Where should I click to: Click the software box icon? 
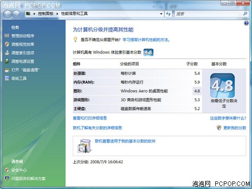tap(85, 146)
